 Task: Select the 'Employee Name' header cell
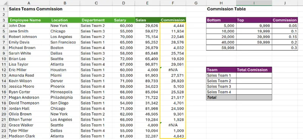click(29, 20)
